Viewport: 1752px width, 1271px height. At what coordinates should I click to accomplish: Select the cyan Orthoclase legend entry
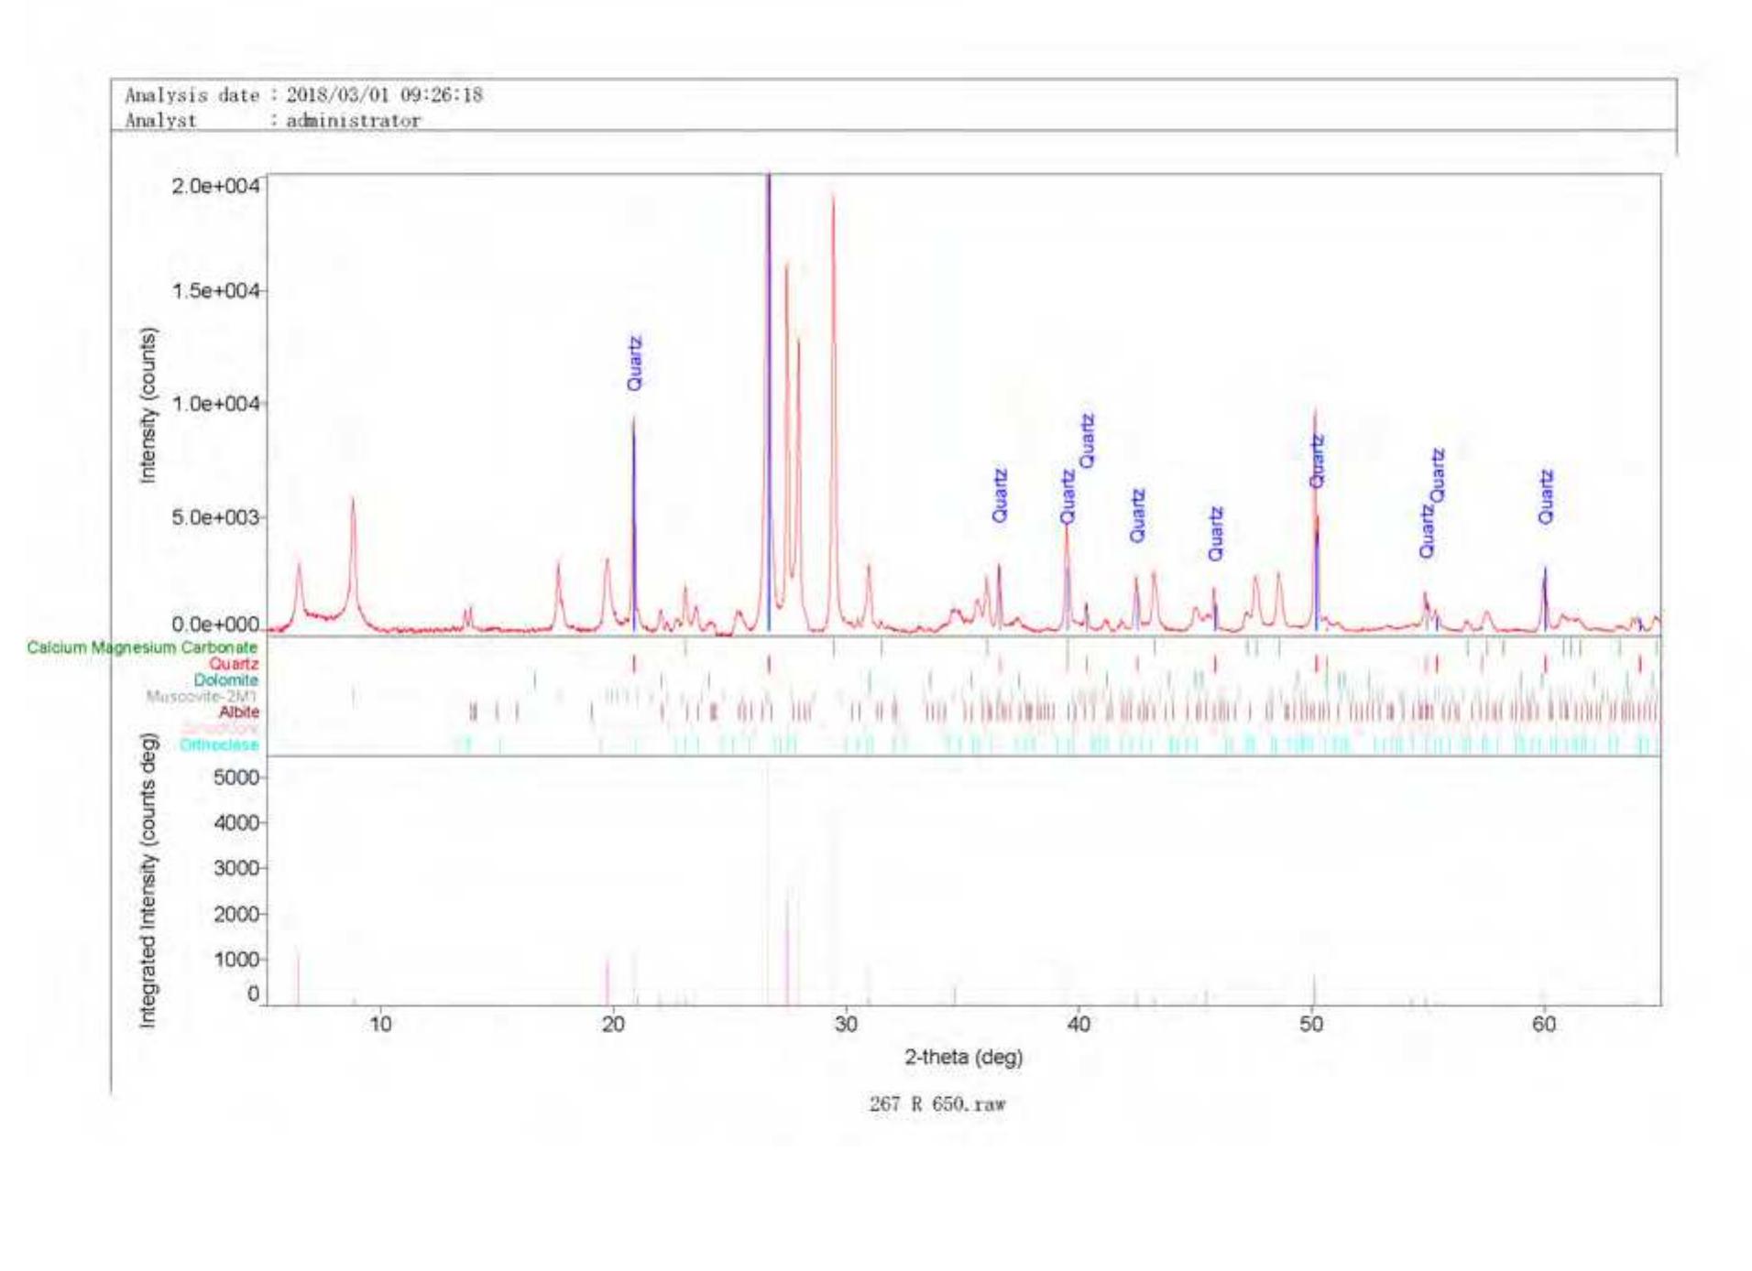tap(219, 744)
